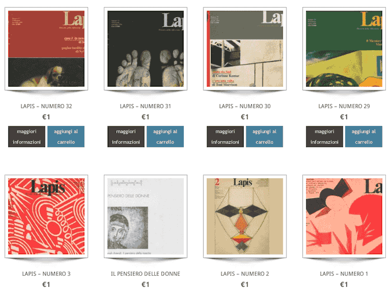Show more info for Lapis Numero 29
This screenshot has height=292, width=391.
pos(325,137)
